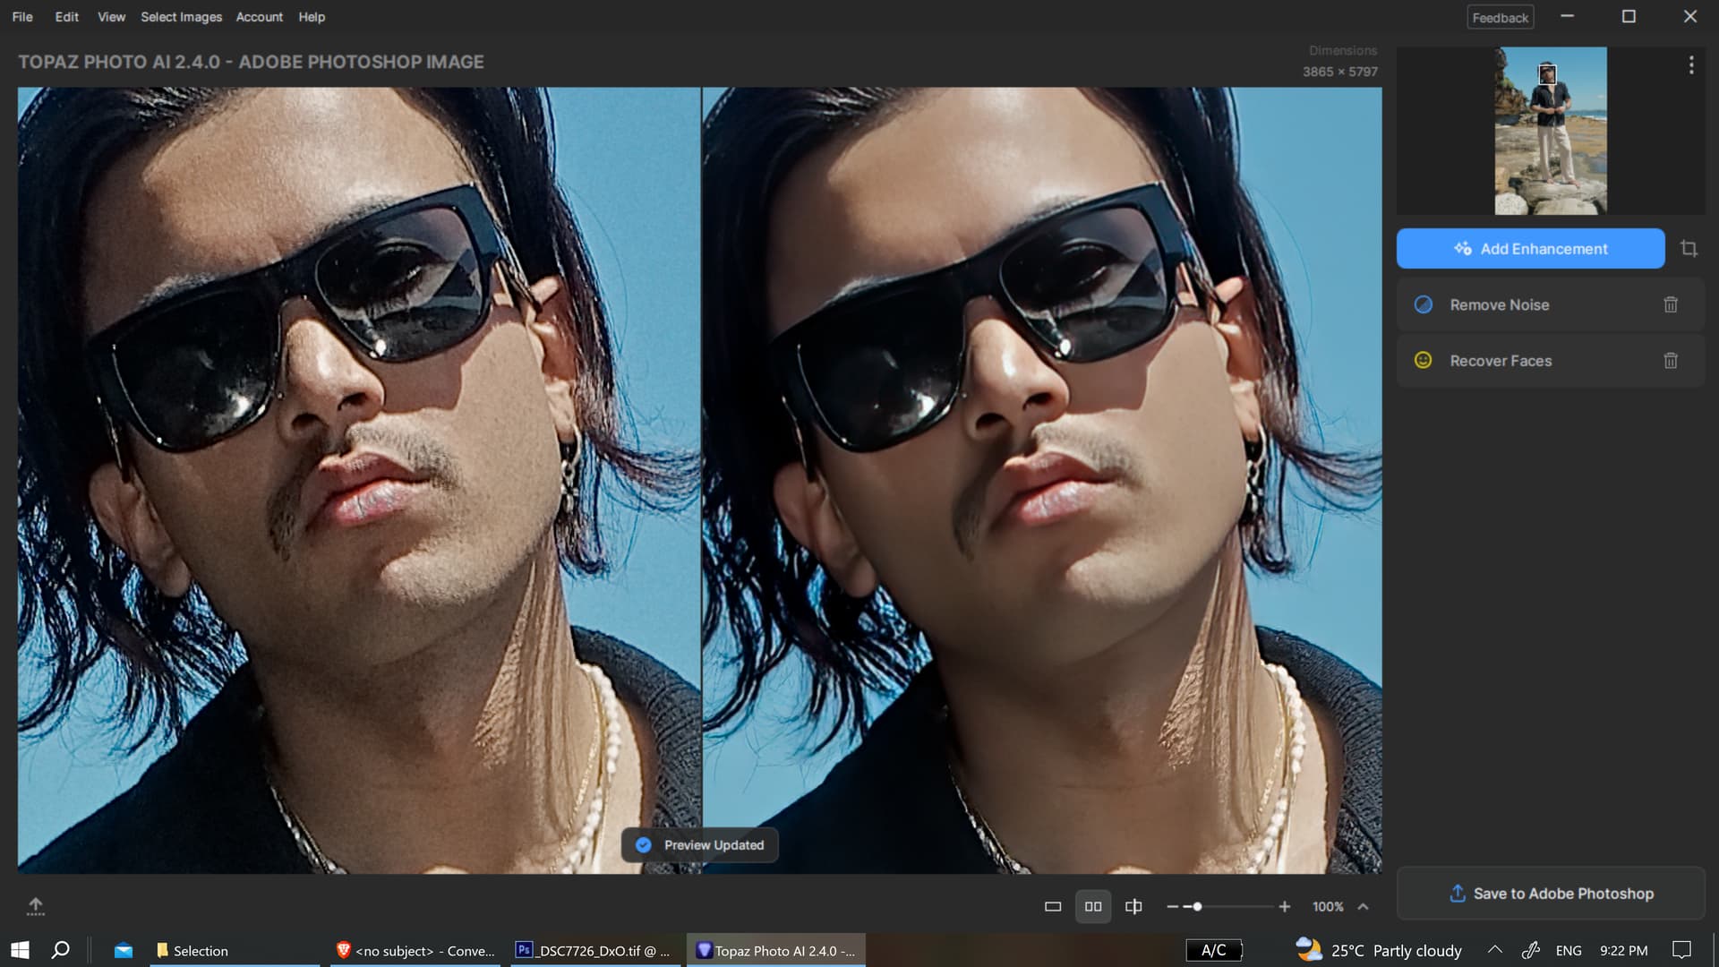Switch to split slider view mode
This screenshot has width=1719, height=967.
(x=1133, y=906)
